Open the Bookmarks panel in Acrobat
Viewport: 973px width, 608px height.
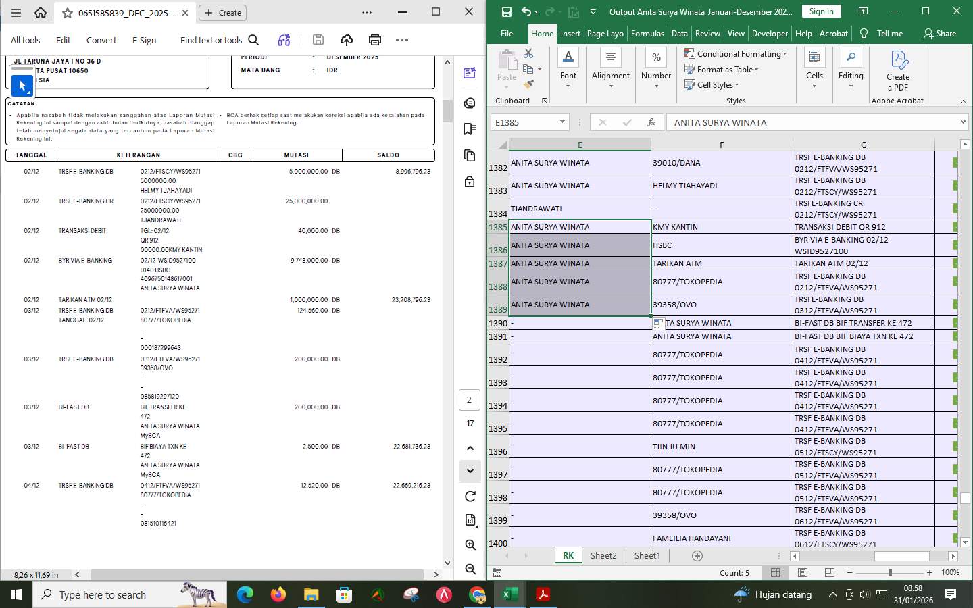pyautogui.click(x=470, y=130)
